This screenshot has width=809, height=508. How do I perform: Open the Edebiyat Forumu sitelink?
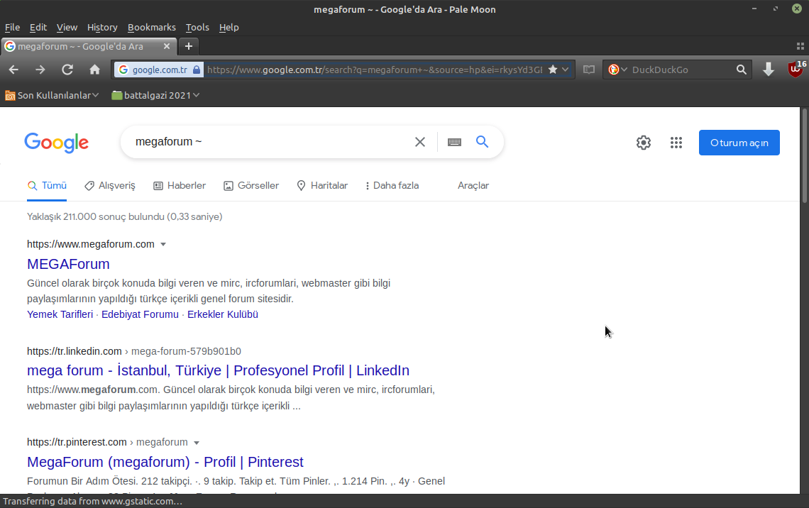[140, 314]
